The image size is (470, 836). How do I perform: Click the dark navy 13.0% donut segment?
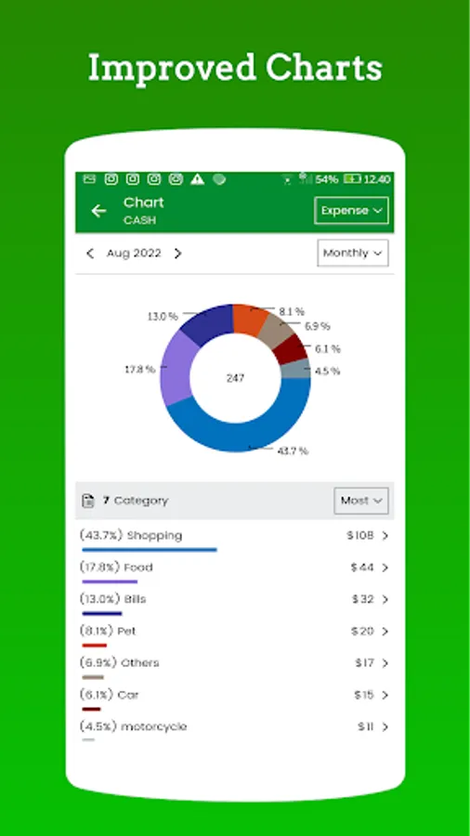coord(211,322)
